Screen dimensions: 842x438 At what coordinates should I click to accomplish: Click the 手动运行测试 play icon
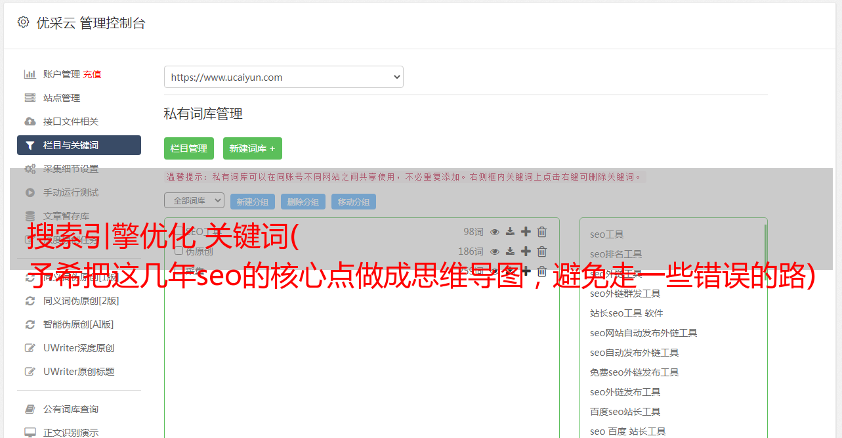[30, 192]
